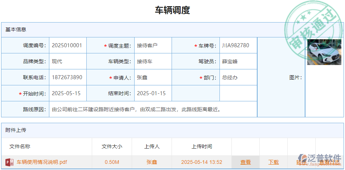Screen dimensions: 345x170
Task: Open the 车辆使用情况说明.pdf file name
Action: [42, 162]
